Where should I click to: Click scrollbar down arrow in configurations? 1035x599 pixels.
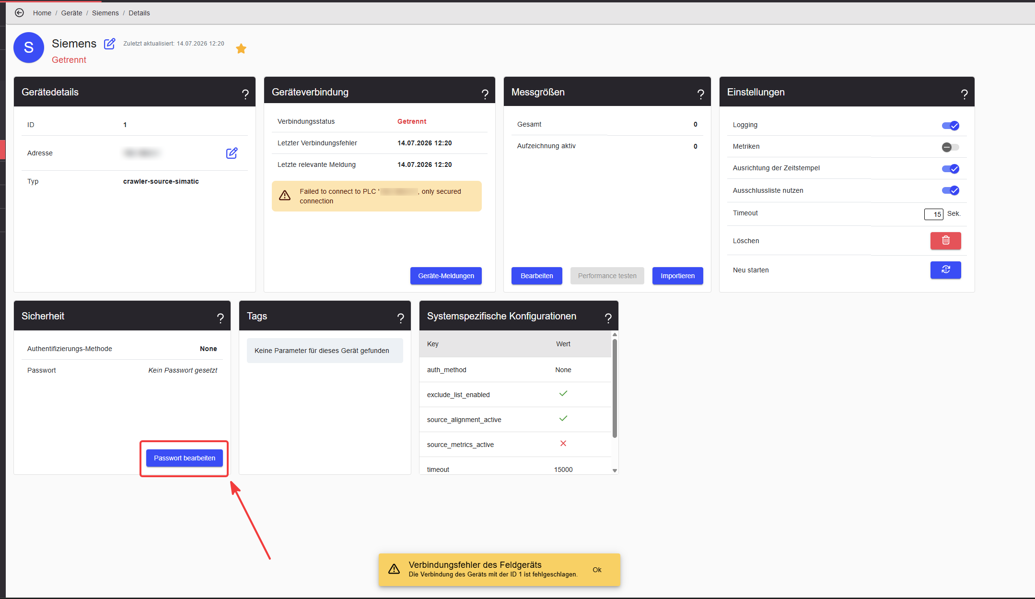tap(615, 470)
